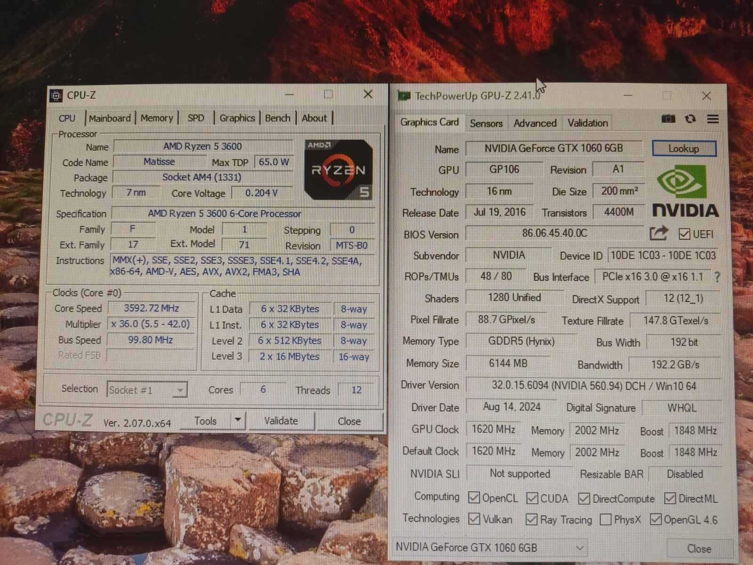Click the Multiplier value x 36.0

coord(151,324)
